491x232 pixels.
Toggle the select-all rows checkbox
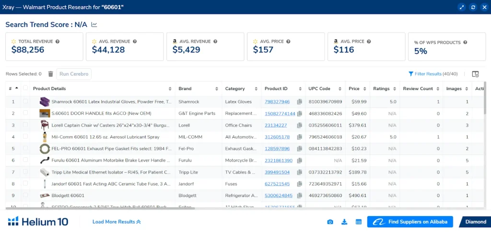[x=25, y=88]
